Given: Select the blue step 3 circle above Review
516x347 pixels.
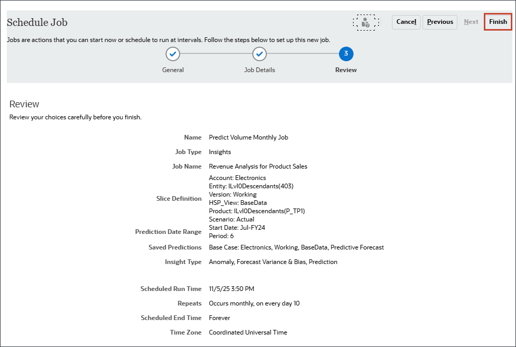Looking at the screenshot, I should coord(346,54).
